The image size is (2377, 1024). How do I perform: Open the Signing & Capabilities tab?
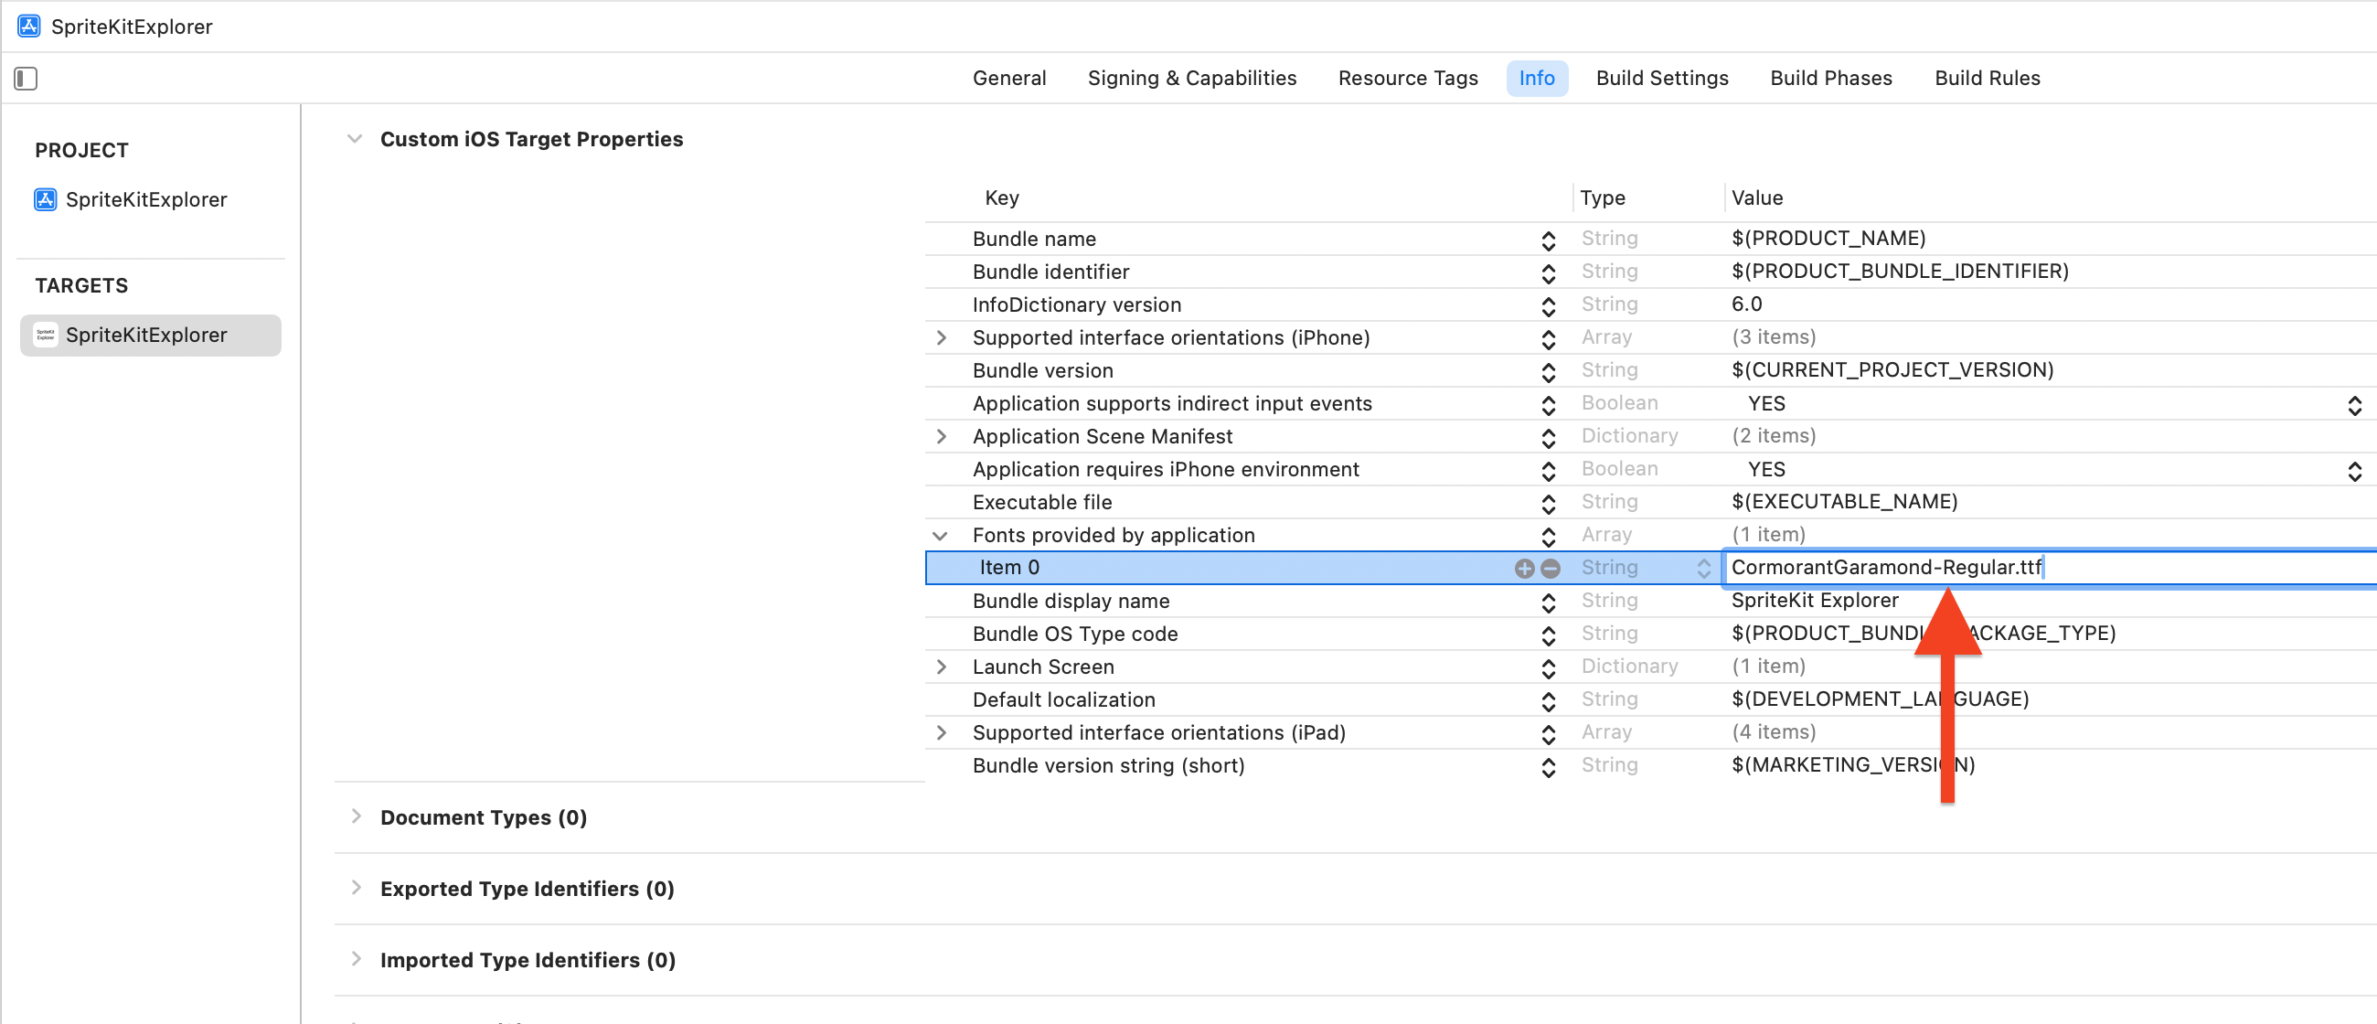(x=1191, y=79)
